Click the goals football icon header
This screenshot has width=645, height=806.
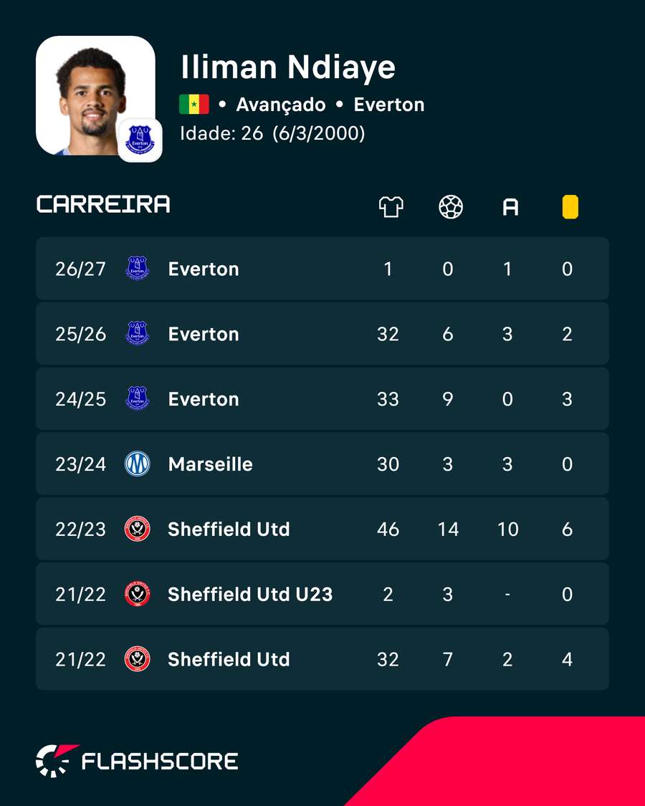(451, 207)
